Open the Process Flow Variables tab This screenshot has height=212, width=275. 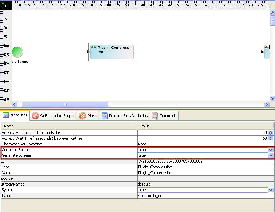[x=125, y=116]
